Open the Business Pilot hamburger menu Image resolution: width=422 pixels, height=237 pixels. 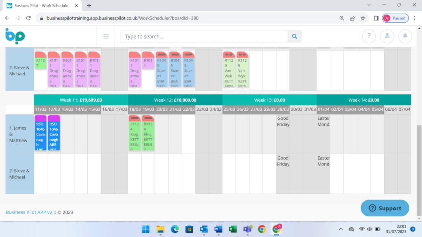pyautogui.click(x=106, y=36)
